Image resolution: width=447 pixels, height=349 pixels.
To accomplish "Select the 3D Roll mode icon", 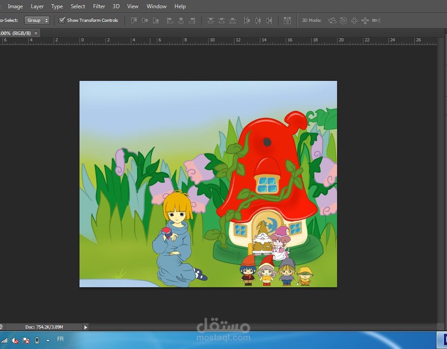I will [343, 20].
